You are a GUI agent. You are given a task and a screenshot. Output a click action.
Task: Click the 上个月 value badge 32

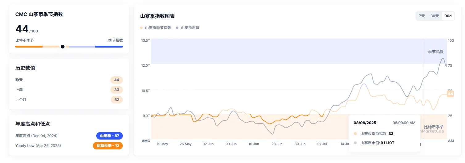pyautogui.click(x=117, y=100)
